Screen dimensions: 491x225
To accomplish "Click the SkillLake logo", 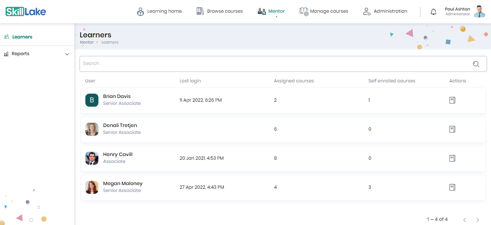I will [x=26, y=12].
